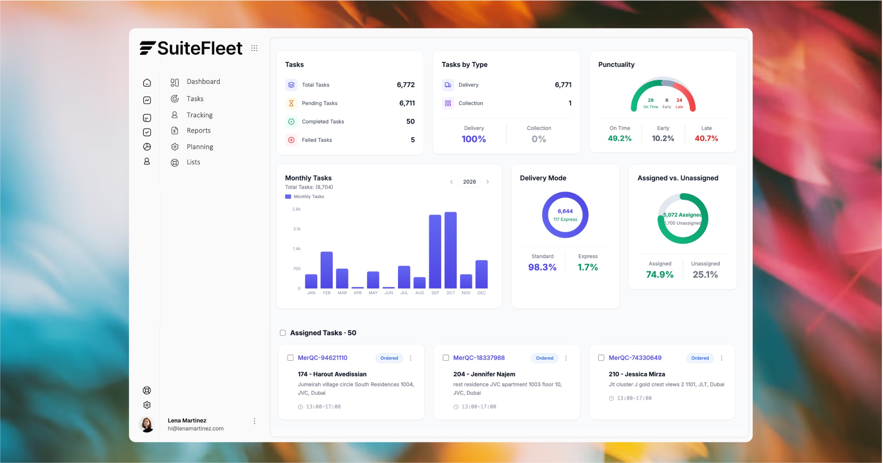Open the Planning pie chart icon in sidebar

[147, 147]
